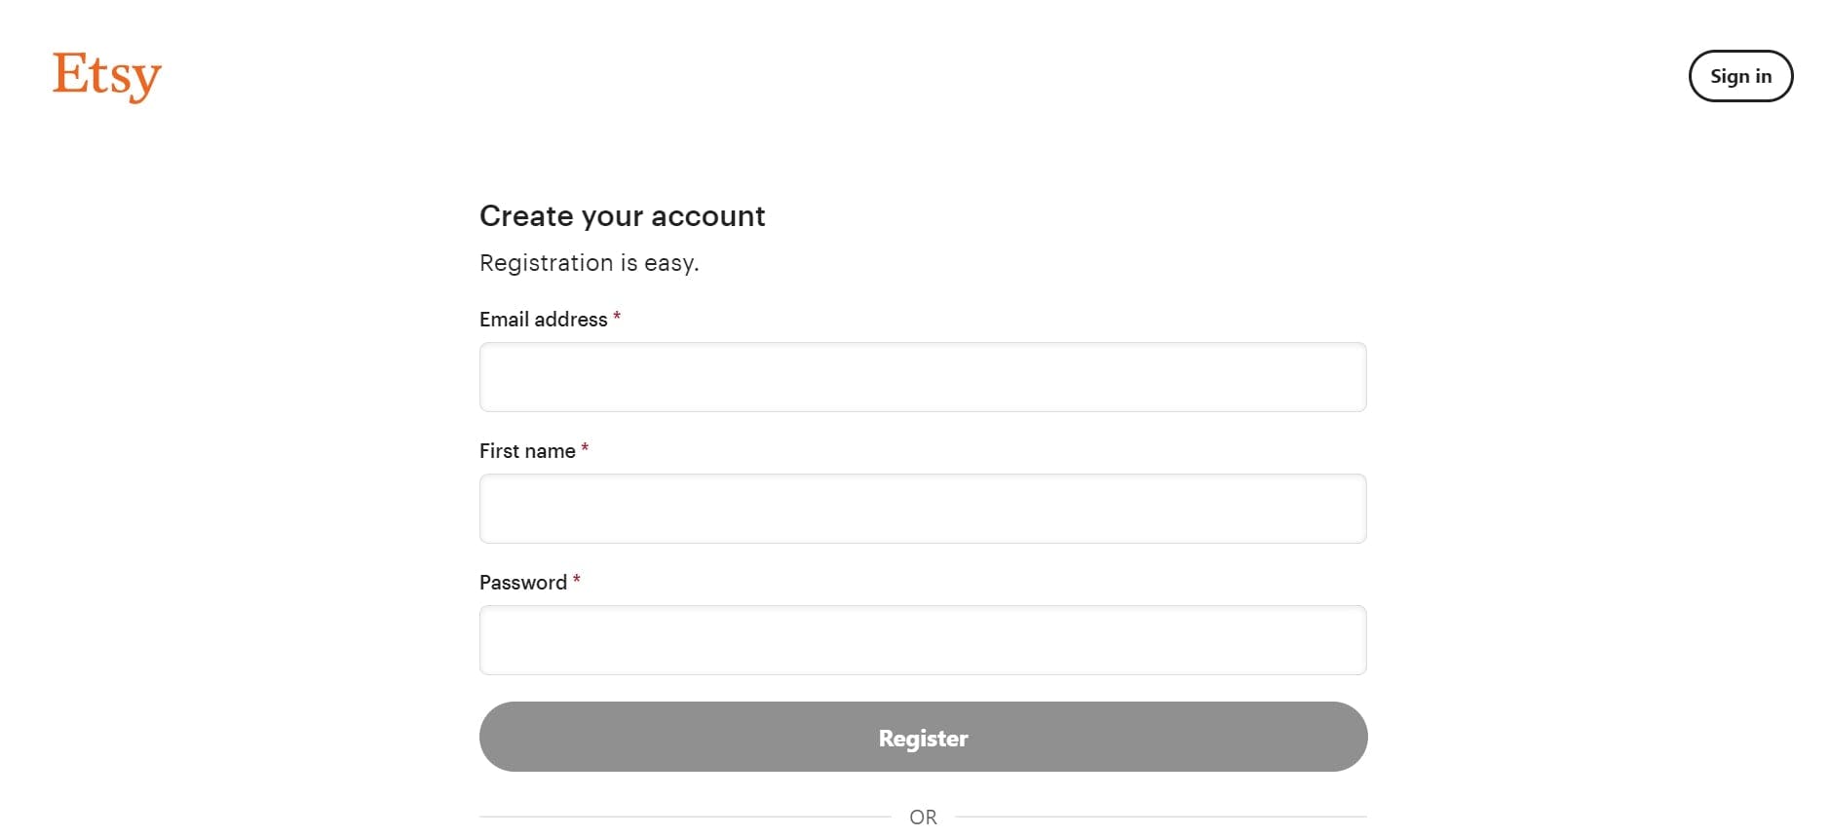The height and width of the screenshot is (837, 1830).
Task: Click the word "easy" in the subtitle
Action: [668, 265]
